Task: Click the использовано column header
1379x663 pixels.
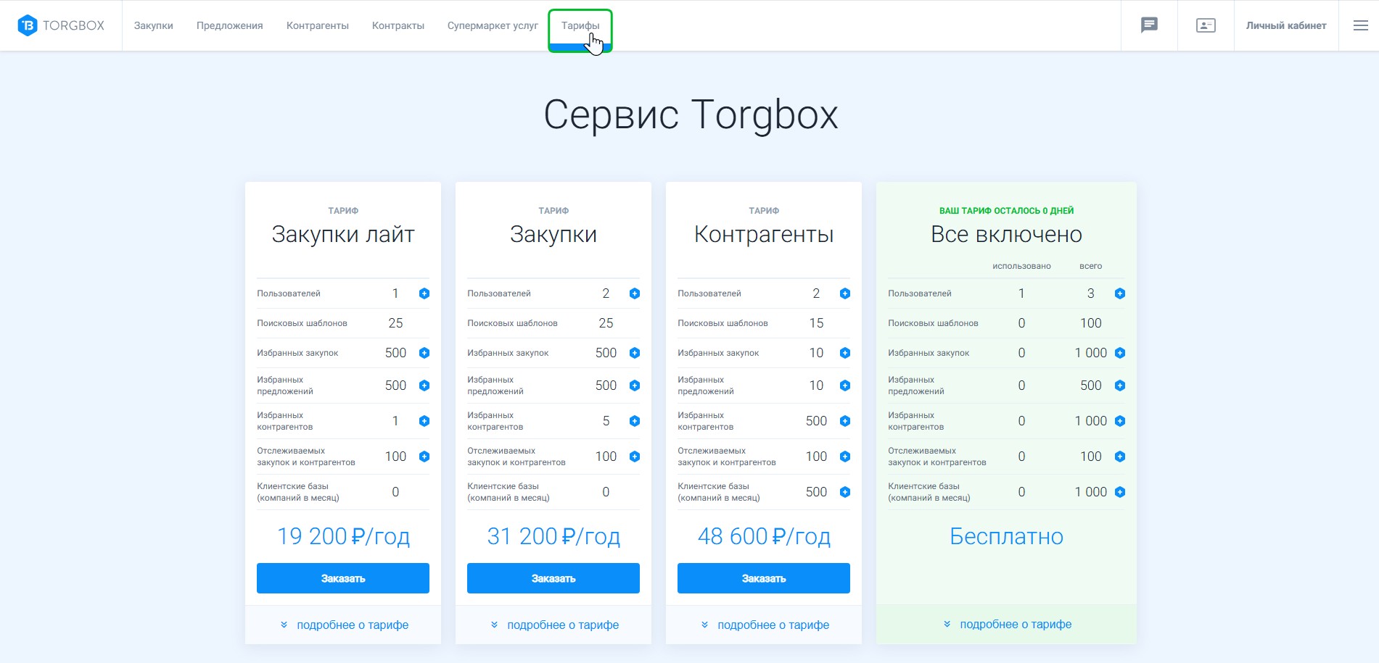Action: click(x=1021, y=266)
